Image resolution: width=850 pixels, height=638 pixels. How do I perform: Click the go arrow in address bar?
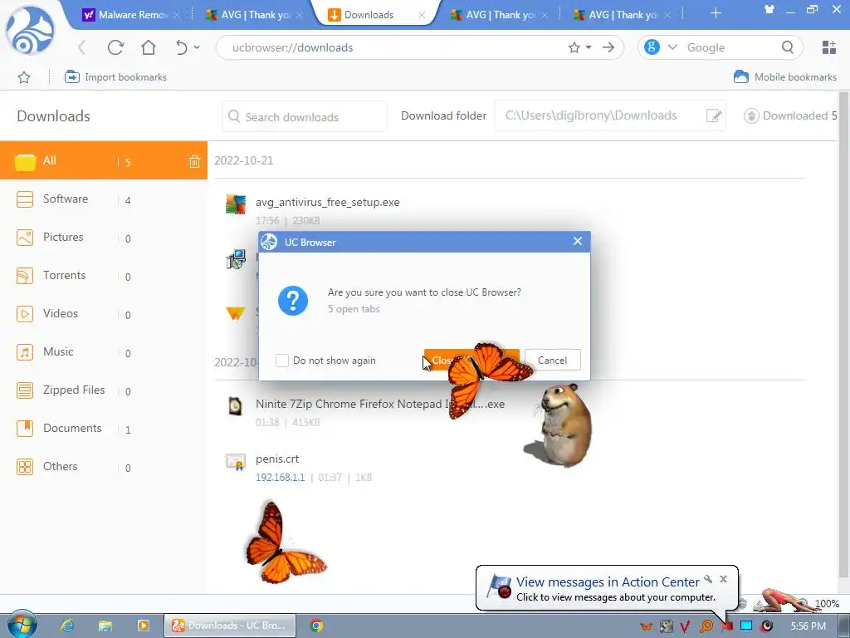(x=608, y=47)
